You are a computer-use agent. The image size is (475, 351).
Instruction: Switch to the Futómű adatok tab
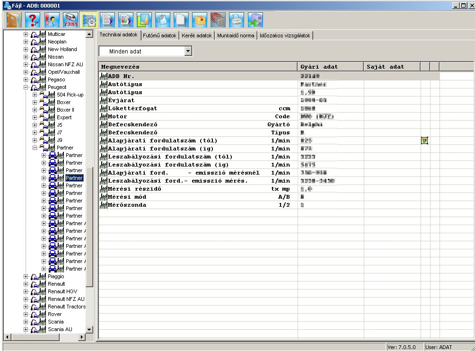(x=159, y=35)
